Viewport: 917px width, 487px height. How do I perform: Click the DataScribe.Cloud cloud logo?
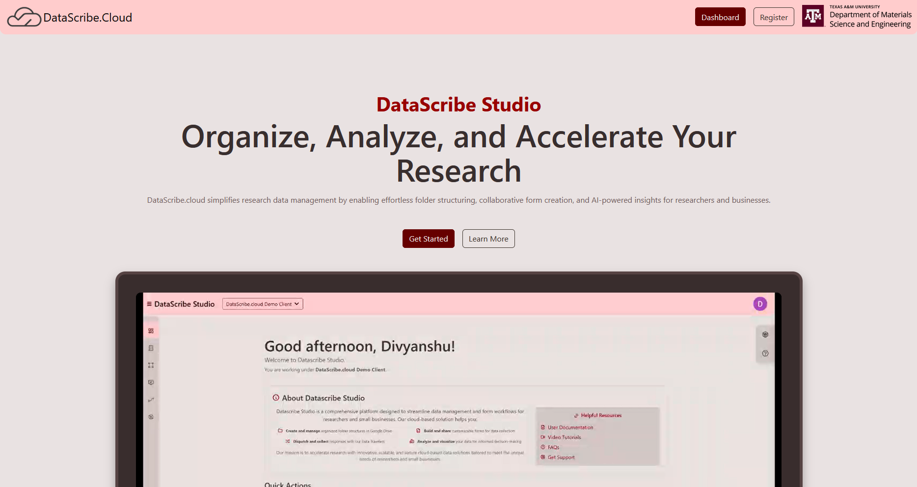tap(24, 17)
